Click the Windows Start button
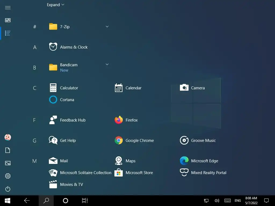The width and height of the screenshot is (275, 206). [8, 201]
